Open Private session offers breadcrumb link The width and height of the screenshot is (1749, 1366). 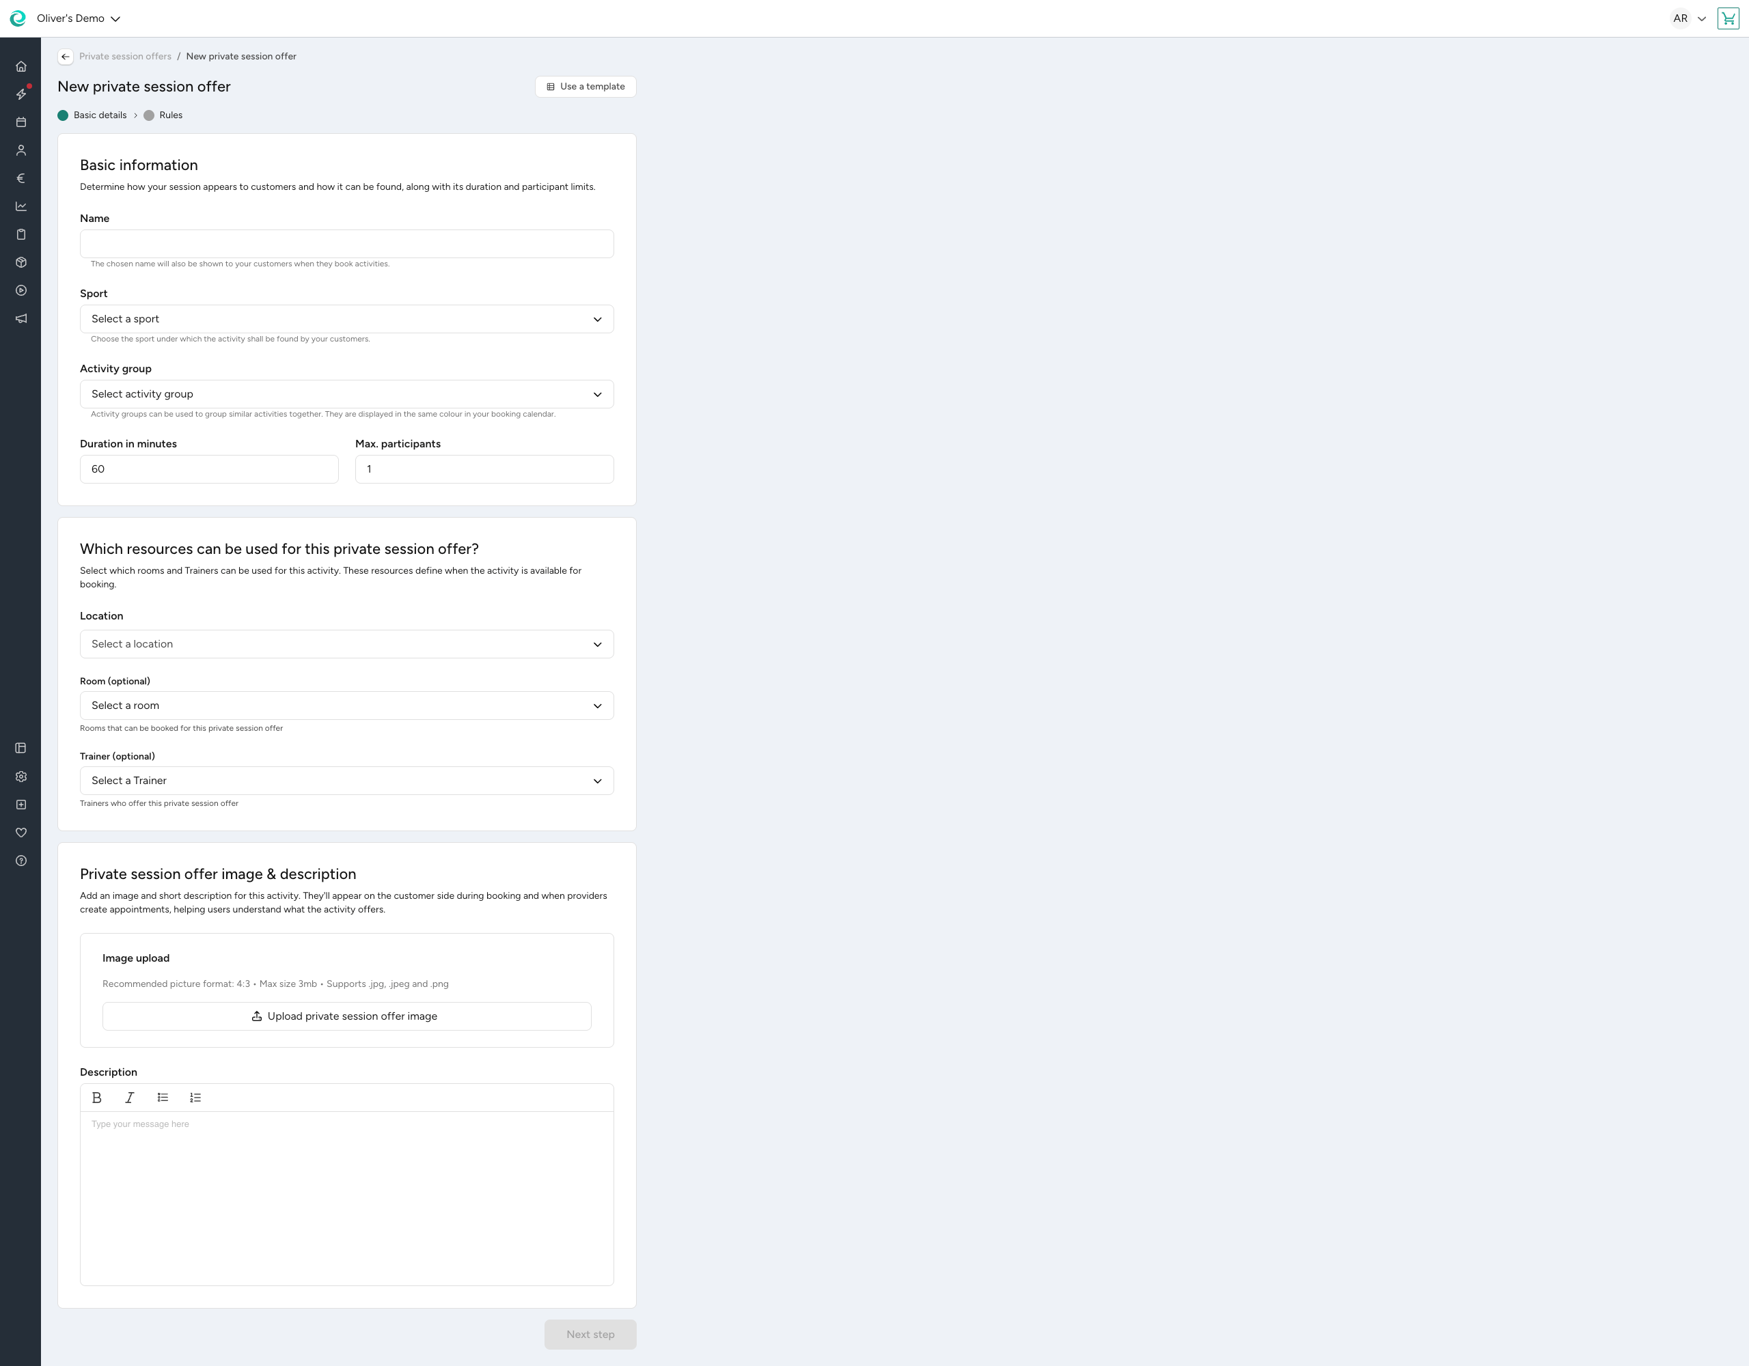coord(125,56)
